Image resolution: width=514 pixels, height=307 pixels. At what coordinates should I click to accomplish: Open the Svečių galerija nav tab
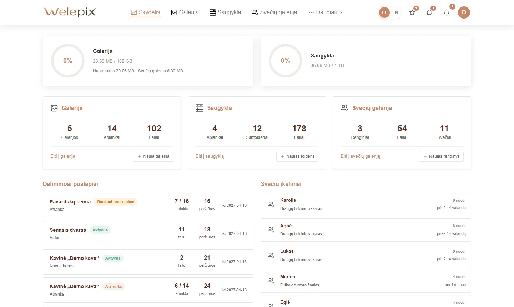click(x=274, y=12)
